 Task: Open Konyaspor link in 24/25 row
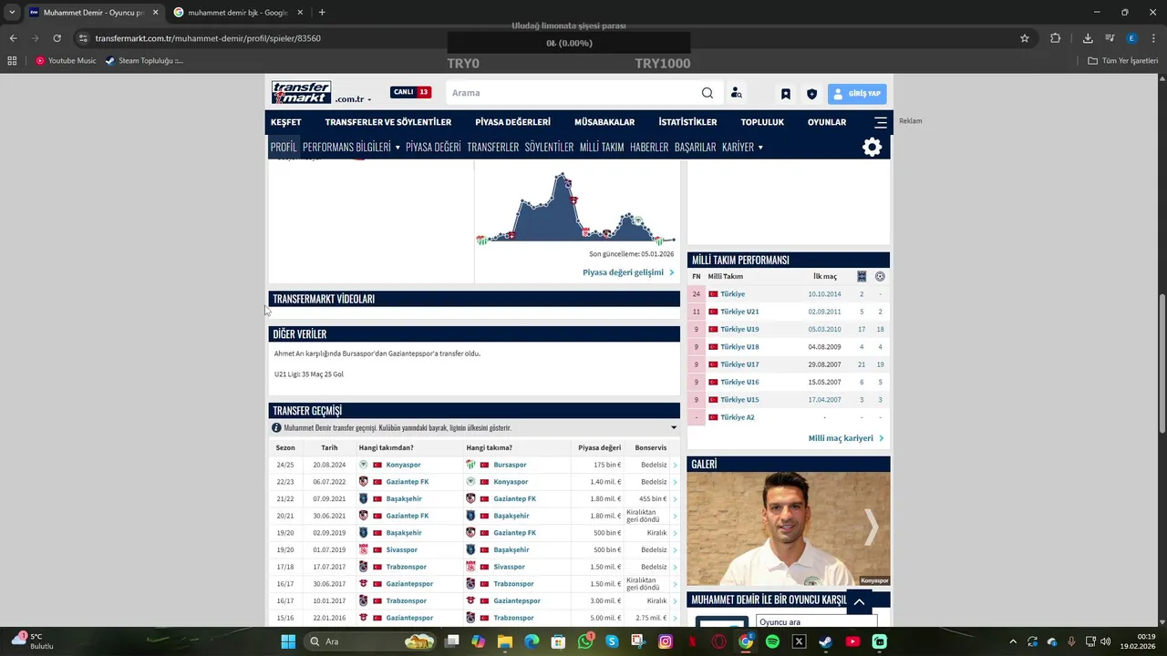403,465
